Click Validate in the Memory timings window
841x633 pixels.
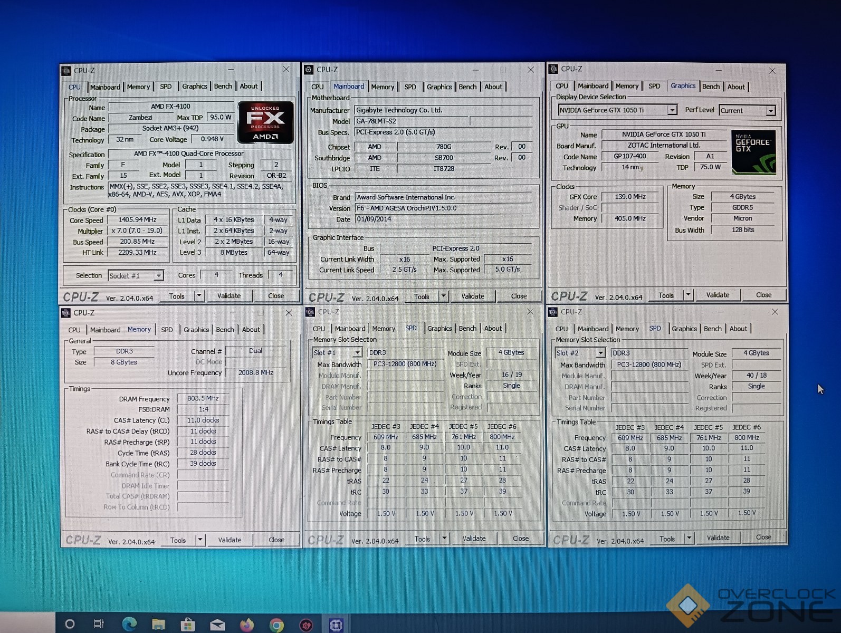click(x=230, y=540)
